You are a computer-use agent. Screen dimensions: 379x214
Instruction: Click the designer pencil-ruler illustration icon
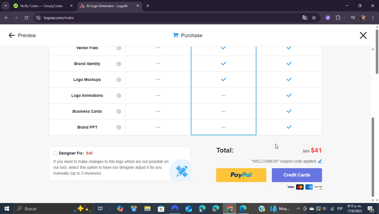[x=181, y=171]
